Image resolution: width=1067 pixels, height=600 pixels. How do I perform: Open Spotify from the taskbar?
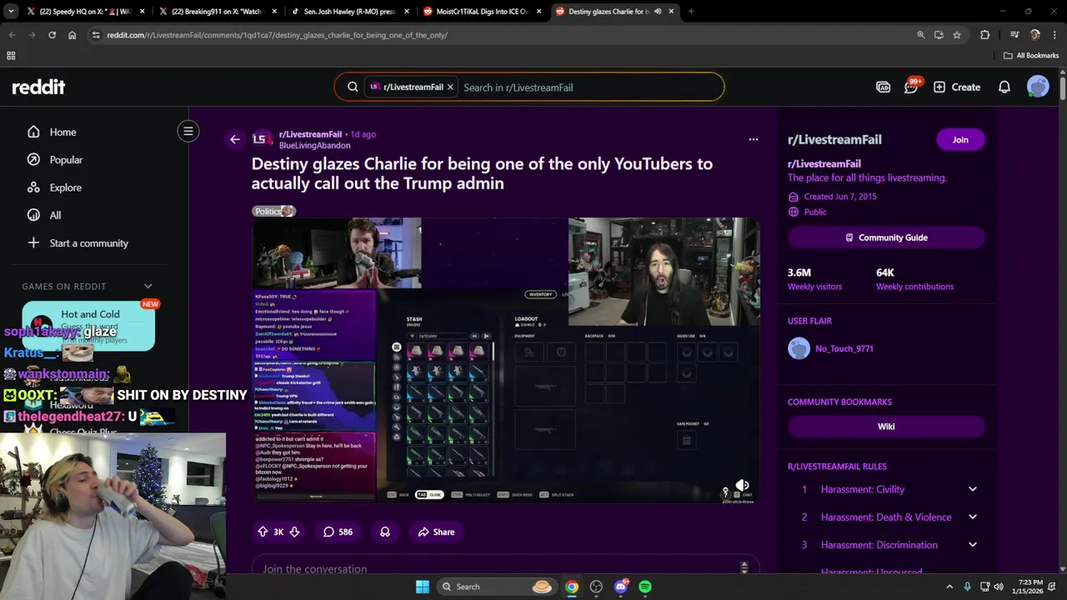point(645,587)
